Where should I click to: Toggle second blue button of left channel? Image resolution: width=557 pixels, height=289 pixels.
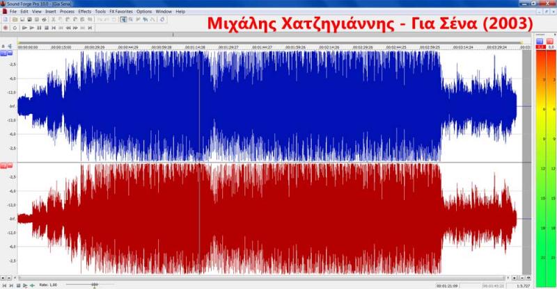tap(10, 53)
